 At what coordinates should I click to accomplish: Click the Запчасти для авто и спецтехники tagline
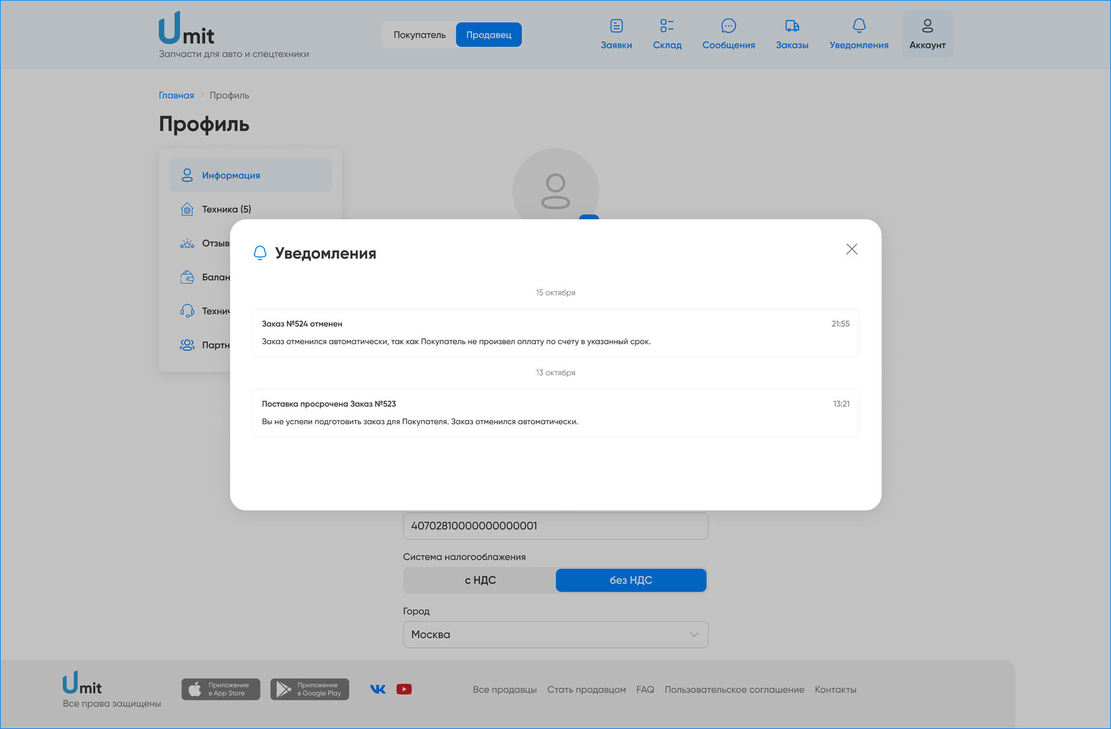click(x=234, y=54)
